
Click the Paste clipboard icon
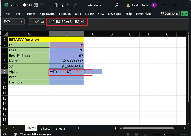57,5
